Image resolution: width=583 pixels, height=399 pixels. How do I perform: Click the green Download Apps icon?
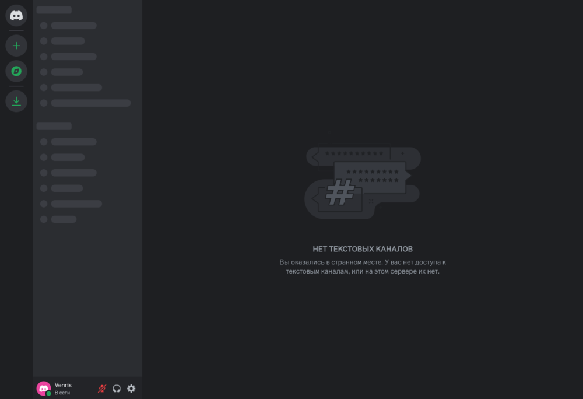[x=16, y=101]
